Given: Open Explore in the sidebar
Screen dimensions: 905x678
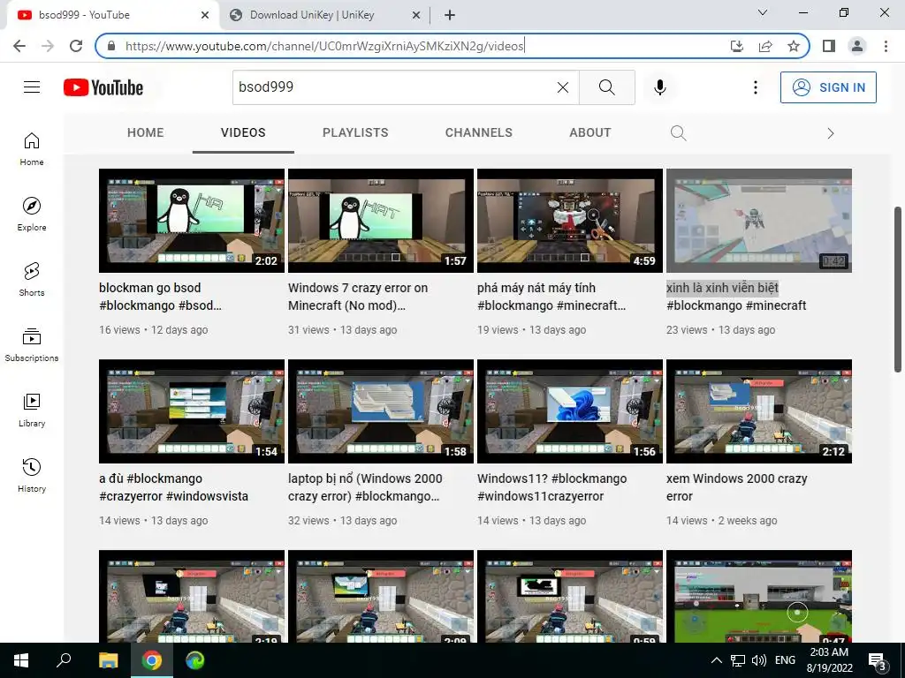Looking at the screenshot, I should [32, 215].
